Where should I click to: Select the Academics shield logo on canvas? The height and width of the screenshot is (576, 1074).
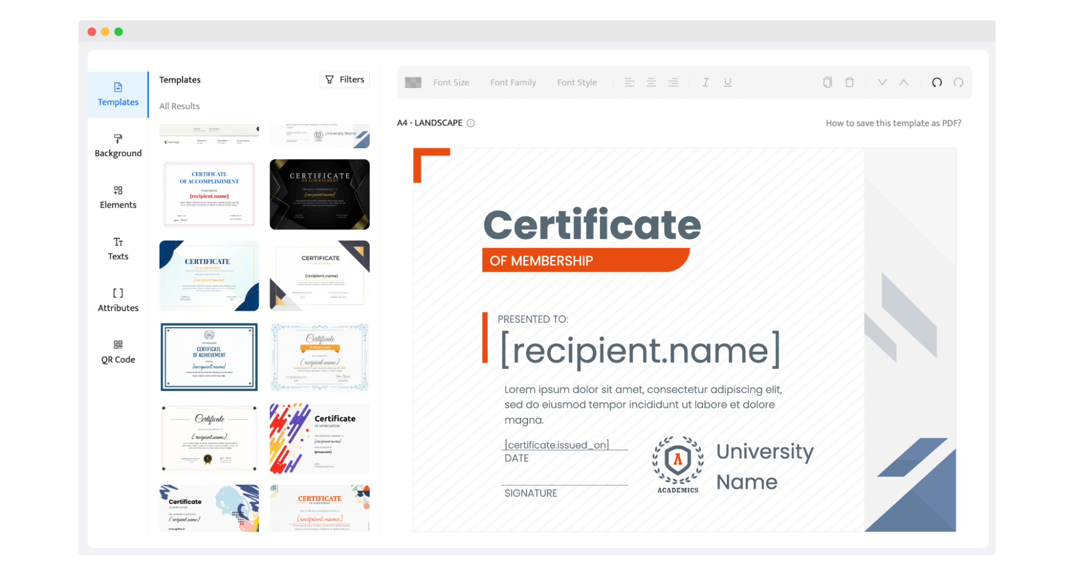[x=677, y=465]
